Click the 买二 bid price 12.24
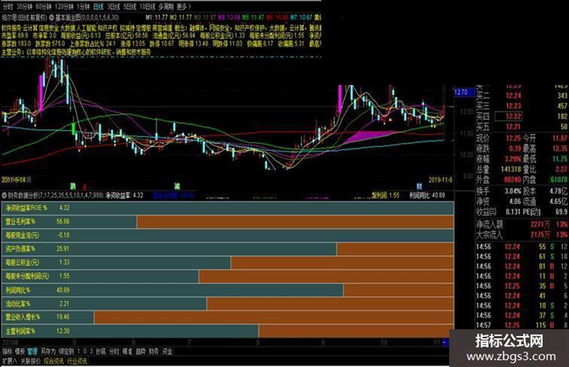 click(x=513, y=96)
